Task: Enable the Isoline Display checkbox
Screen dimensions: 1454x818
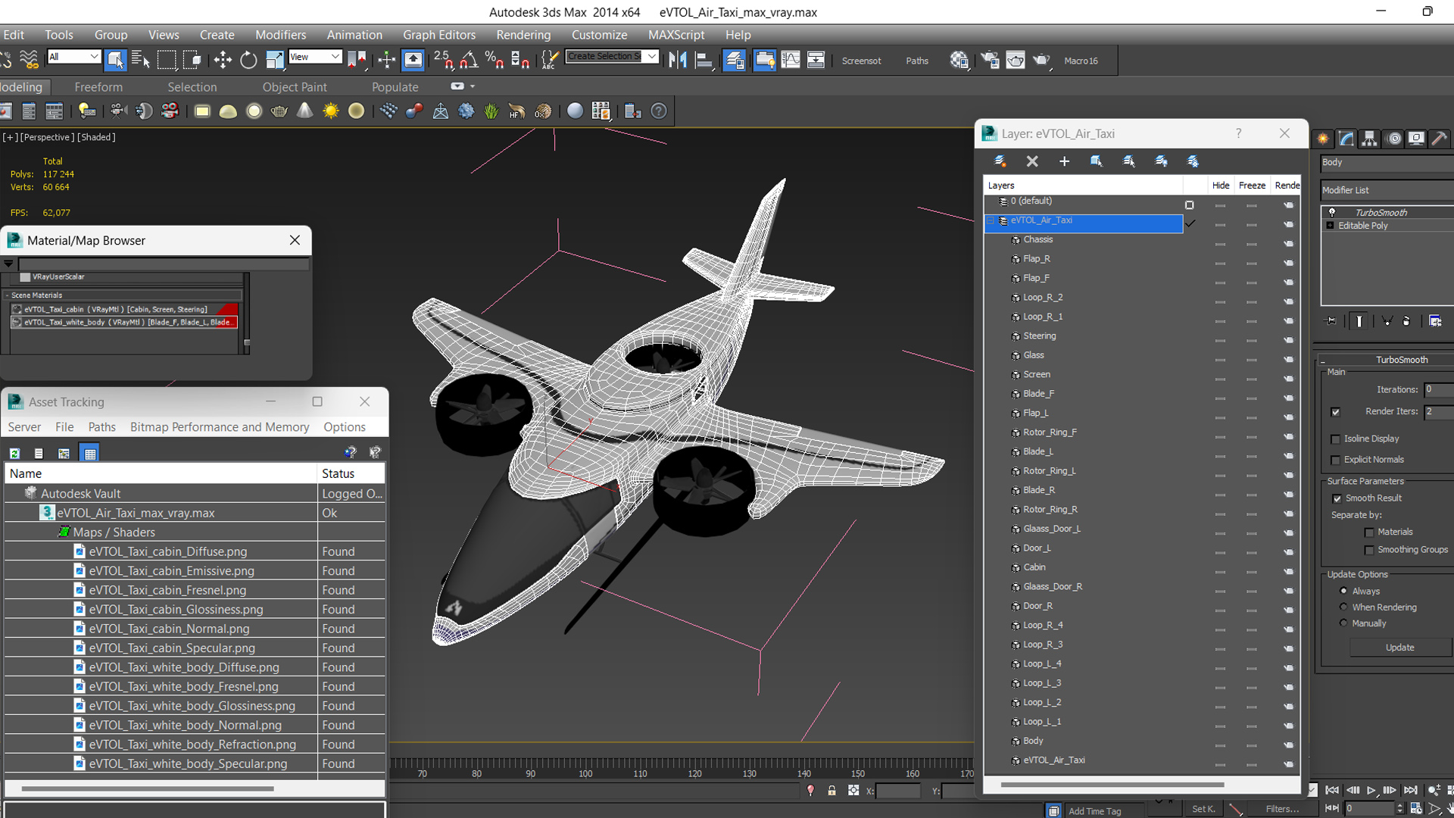Action: [1336, 439]
